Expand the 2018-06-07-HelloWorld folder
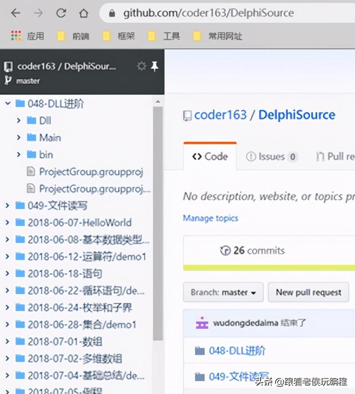Screen dimensions: 355x394 [x=8, y=223]
